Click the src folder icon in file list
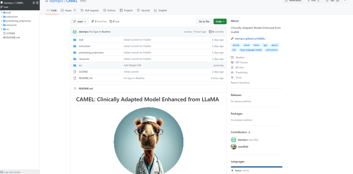Screen dimensions: 353x174 click(75, 65)
